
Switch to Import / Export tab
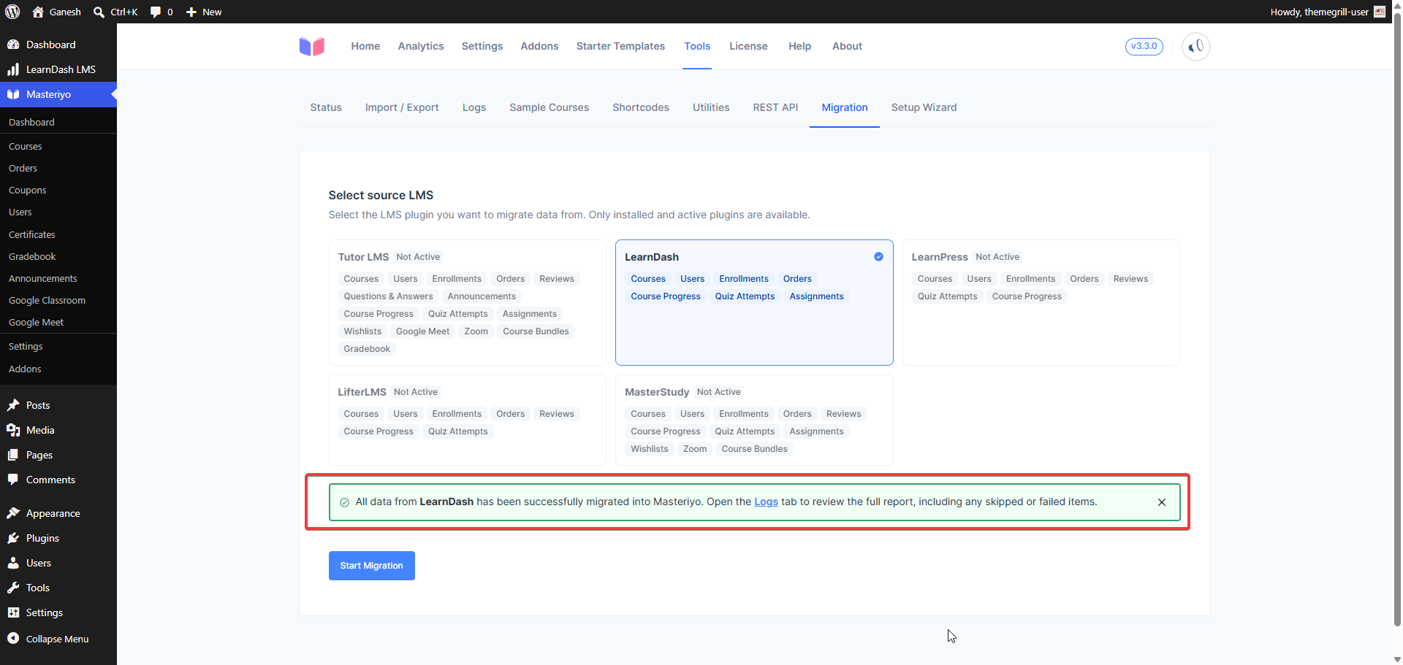402,107
